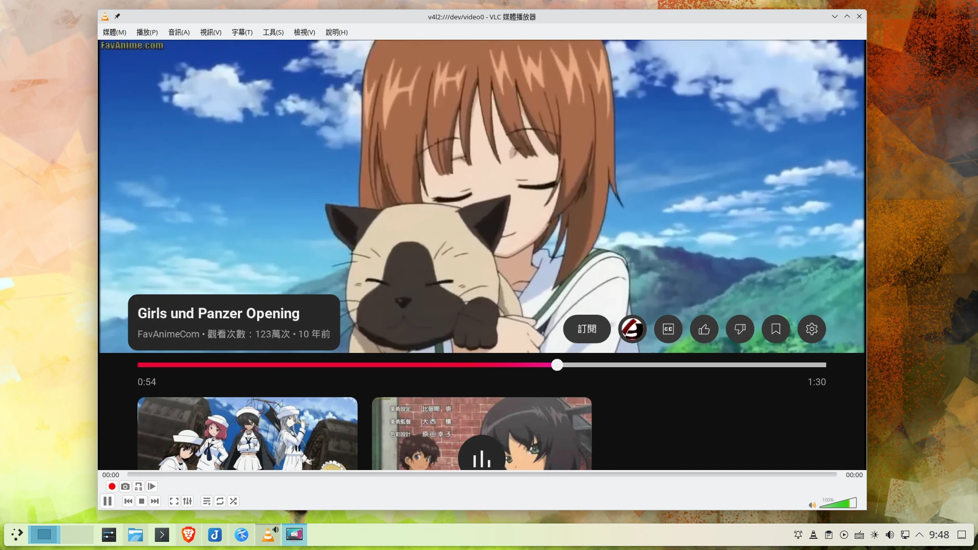The width and height of the screenshot is (978, 550).
Task: Click the thumbs-up like button
Action: click(704, 329)
